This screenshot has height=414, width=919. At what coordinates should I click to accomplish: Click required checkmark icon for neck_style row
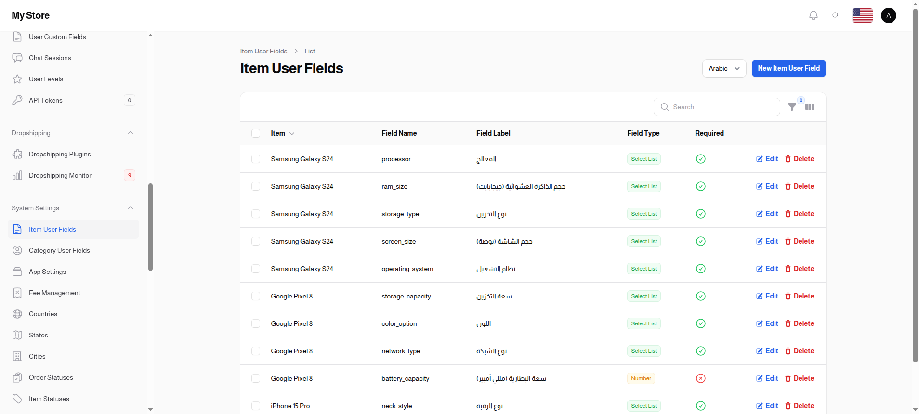[701, 406]
